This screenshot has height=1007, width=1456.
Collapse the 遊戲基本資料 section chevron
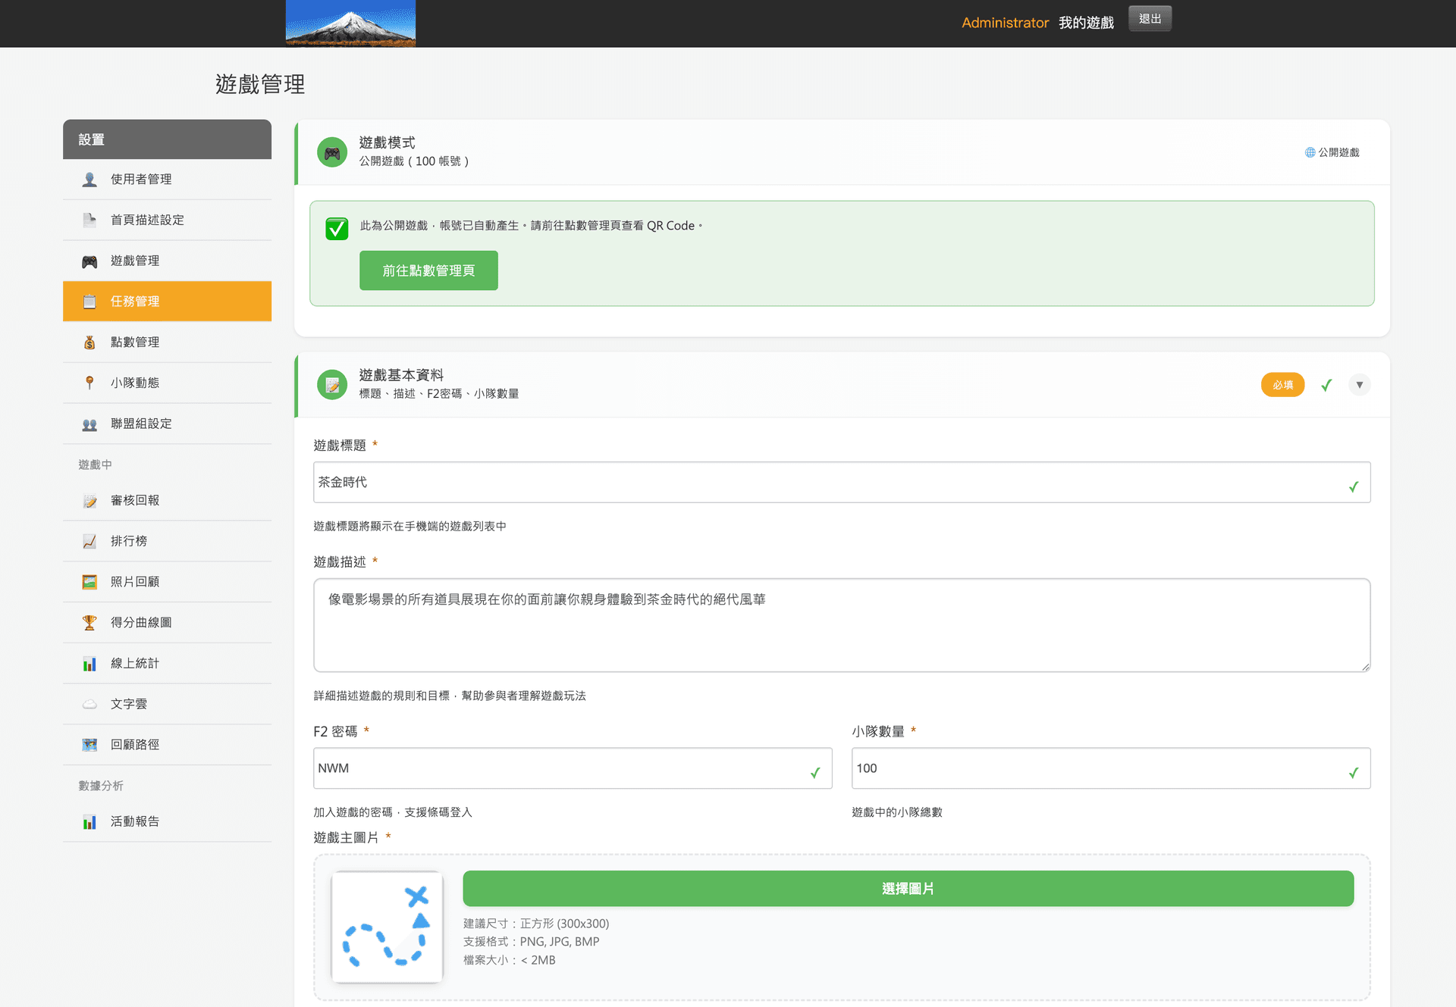[1359, 384]
